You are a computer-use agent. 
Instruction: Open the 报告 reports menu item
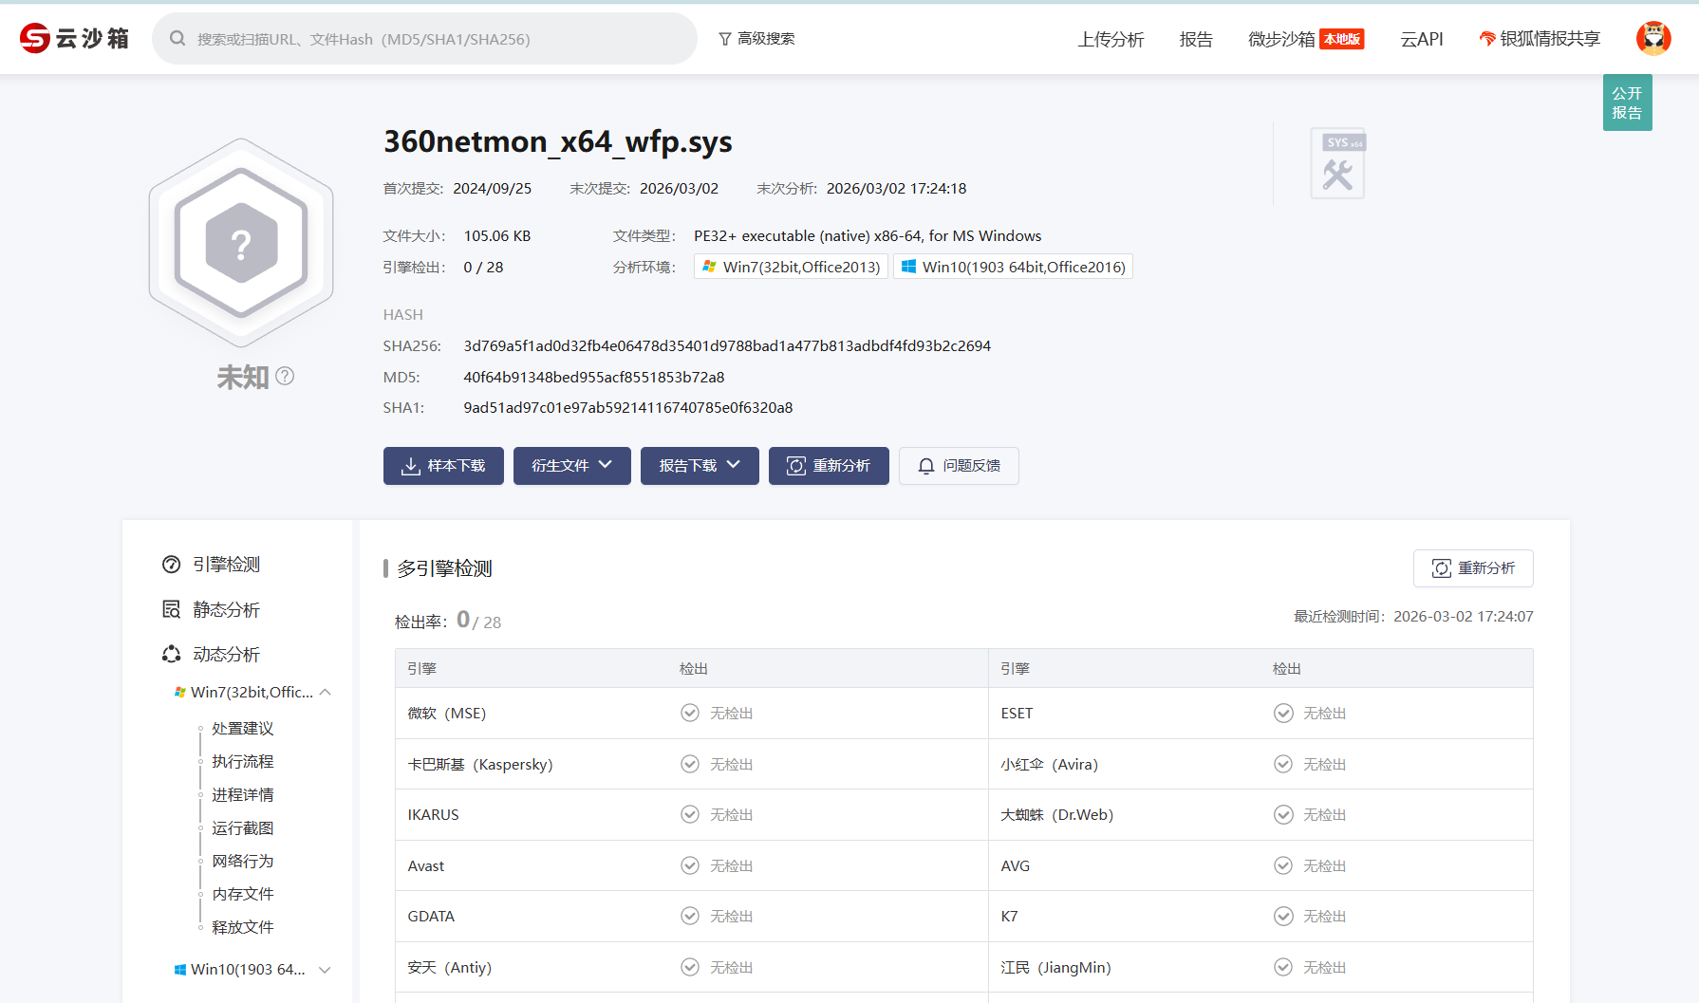[x=1196, y=39]
